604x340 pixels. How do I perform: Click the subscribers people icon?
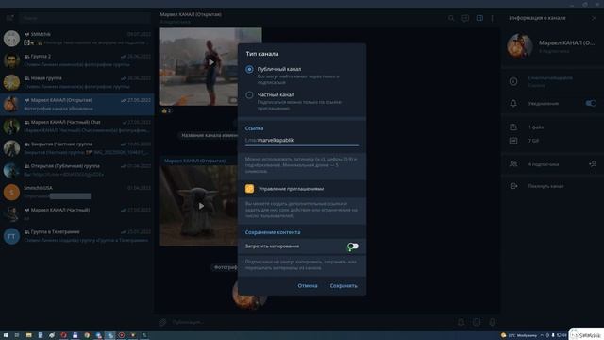pyautogui.click(x=513, y=164)
